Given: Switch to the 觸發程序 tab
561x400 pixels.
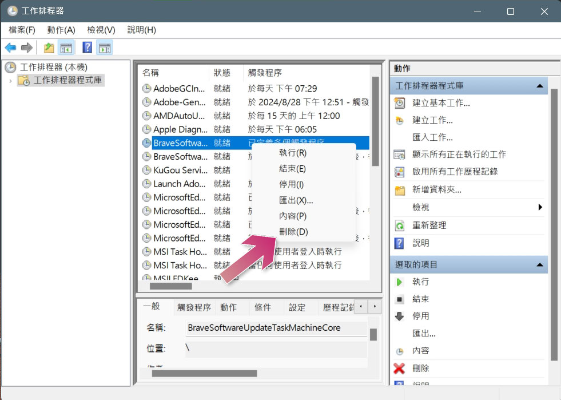Looking at the screenshot, I should coord(194,308).
